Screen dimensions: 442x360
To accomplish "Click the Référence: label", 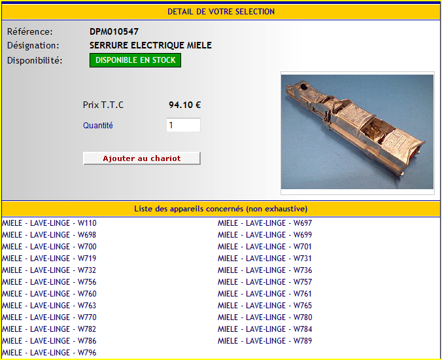I will click(30, 31).
